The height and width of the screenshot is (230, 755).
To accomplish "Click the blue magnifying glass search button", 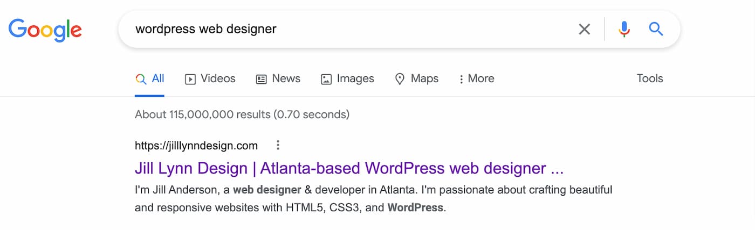I will click(x=656, y=29).
